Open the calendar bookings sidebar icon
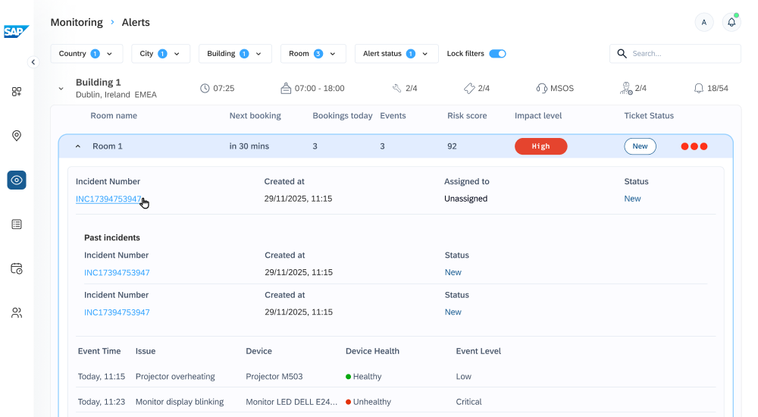 [17, 268]
